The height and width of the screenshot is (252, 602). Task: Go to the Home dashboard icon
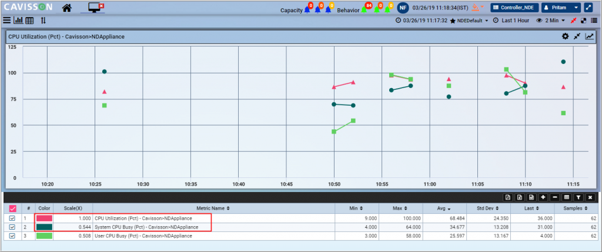[x=67, y=7]
